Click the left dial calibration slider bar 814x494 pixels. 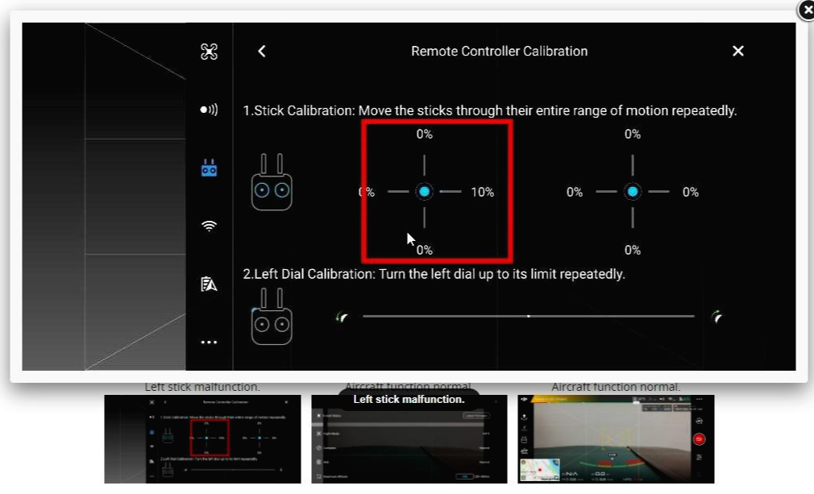click(529, 316)
